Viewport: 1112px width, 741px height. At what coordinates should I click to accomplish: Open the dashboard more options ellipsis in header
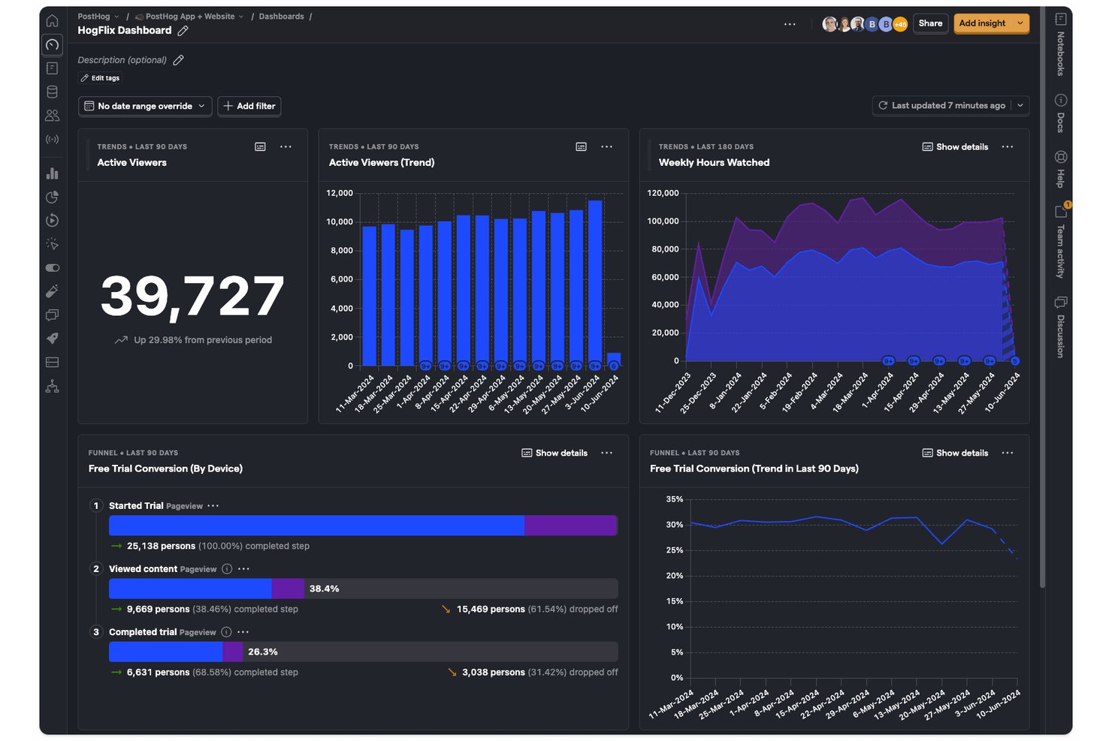click(790, 24)
